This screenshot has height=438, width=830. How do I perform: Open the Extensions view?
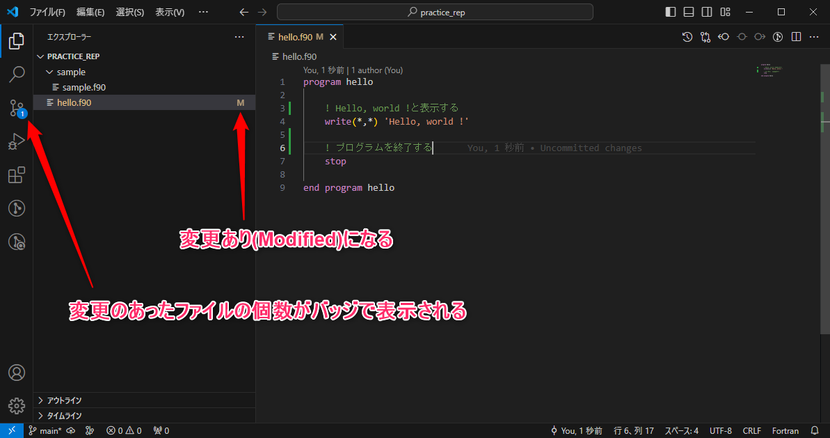17,175
